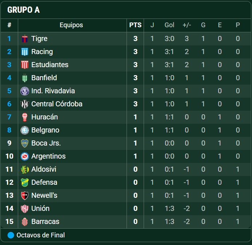This screenshot has width=252, height=245.
Task: Click the Banfield team crest icon
Action: coord(25,78)
